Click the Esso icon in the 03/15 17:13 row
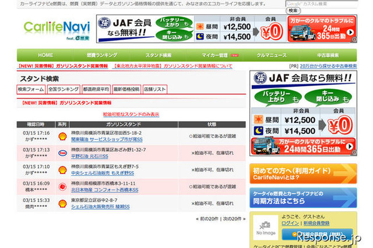373x248 pixels. [x=62, y=153]
